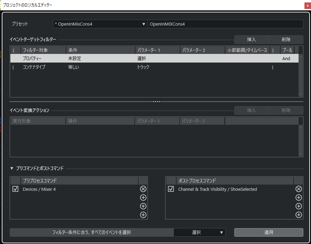Click the middle plus icon in post-process list

299,206
